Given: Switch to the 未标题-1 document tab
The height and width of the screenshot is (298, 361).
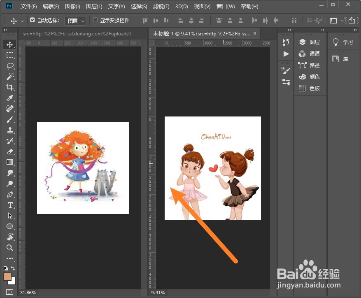Looking at the screenshot, I should [x=201, y=34].
